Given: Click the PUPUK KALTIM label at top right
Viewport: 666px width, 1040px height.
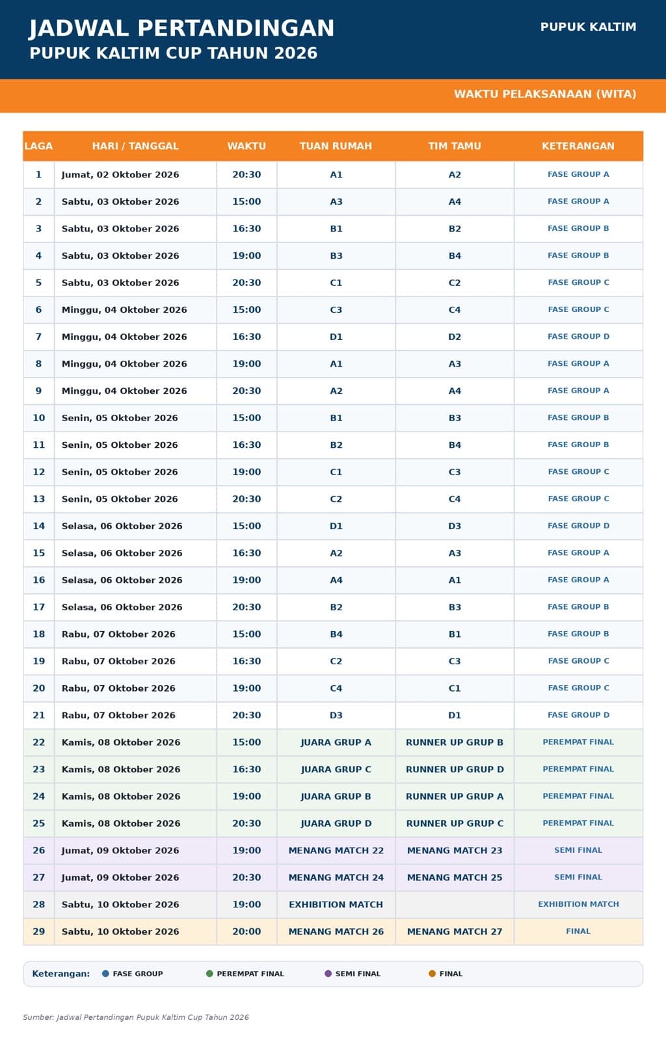Looking at the screenshot, I should (589, 27).
